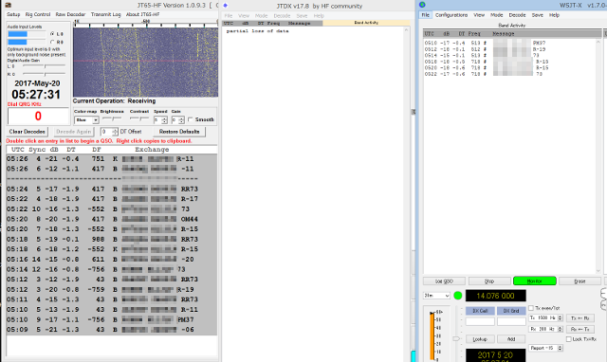Open the Configurations menu in WSJT-X
The image size is (607, 362).
coord(451,15)
